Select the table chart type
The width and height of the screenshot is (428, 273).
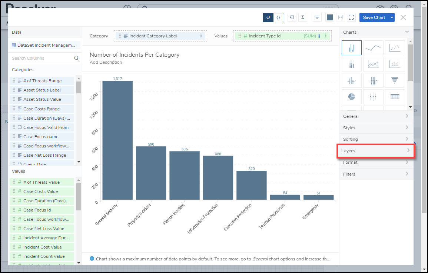[395, 96]
